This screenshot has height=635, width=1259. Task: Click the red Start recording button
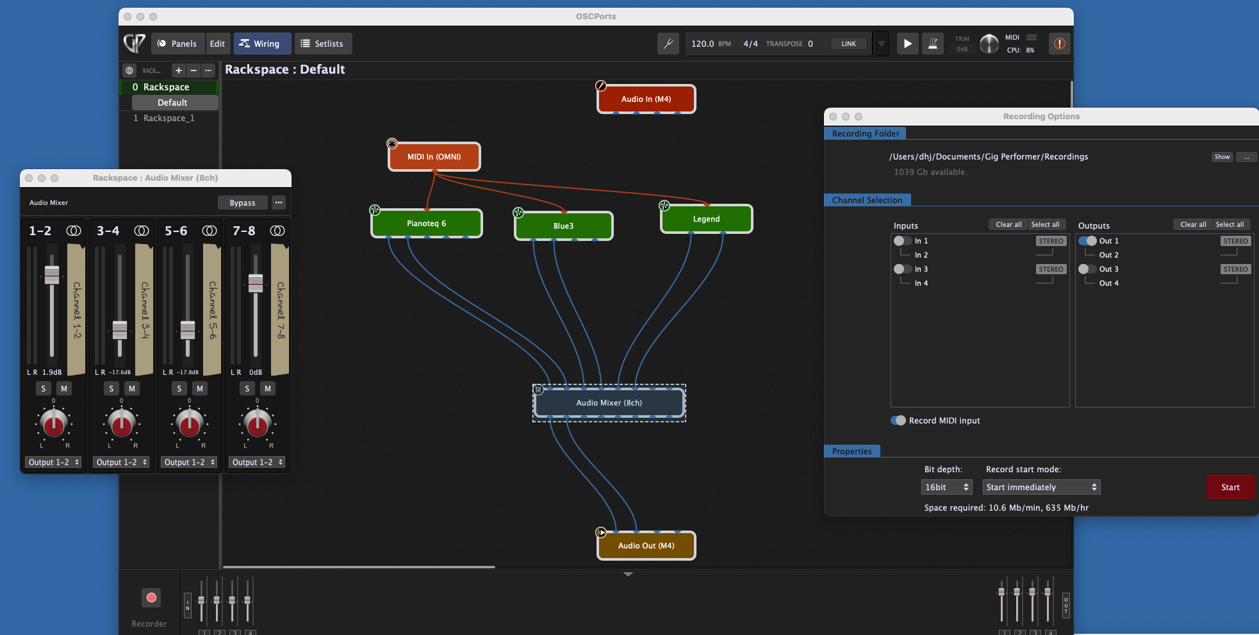(x=1230, y=487)
